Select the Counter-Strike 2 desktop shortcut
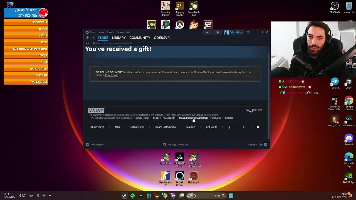This screenshot has height=200, width=356. [166, 179]
